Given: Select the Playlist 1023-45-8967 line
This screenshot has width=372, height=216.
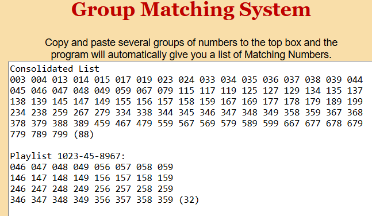Looking at the screenshot, I should [x=67, y=156].
